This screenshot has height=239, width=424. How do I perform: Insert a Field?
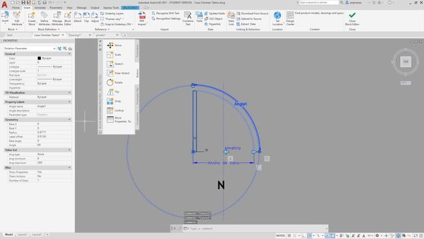click(199, 17)
